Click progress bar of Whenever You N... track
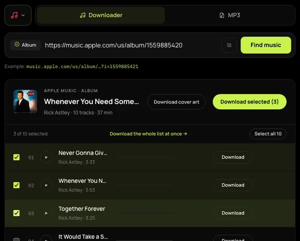This screenshot has height=241, width=300. [144, 185]
